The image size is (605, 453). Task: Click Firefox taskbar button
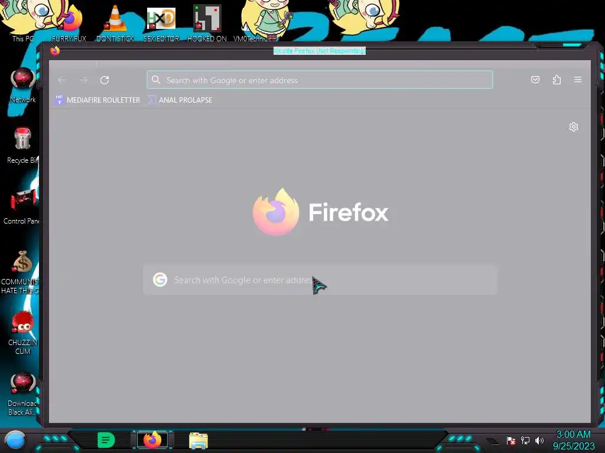152,440
